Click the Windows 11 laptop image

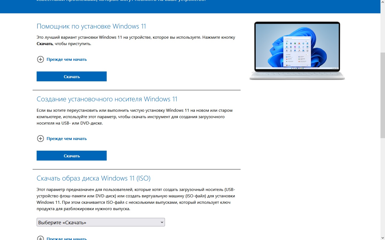pos(297,51)
